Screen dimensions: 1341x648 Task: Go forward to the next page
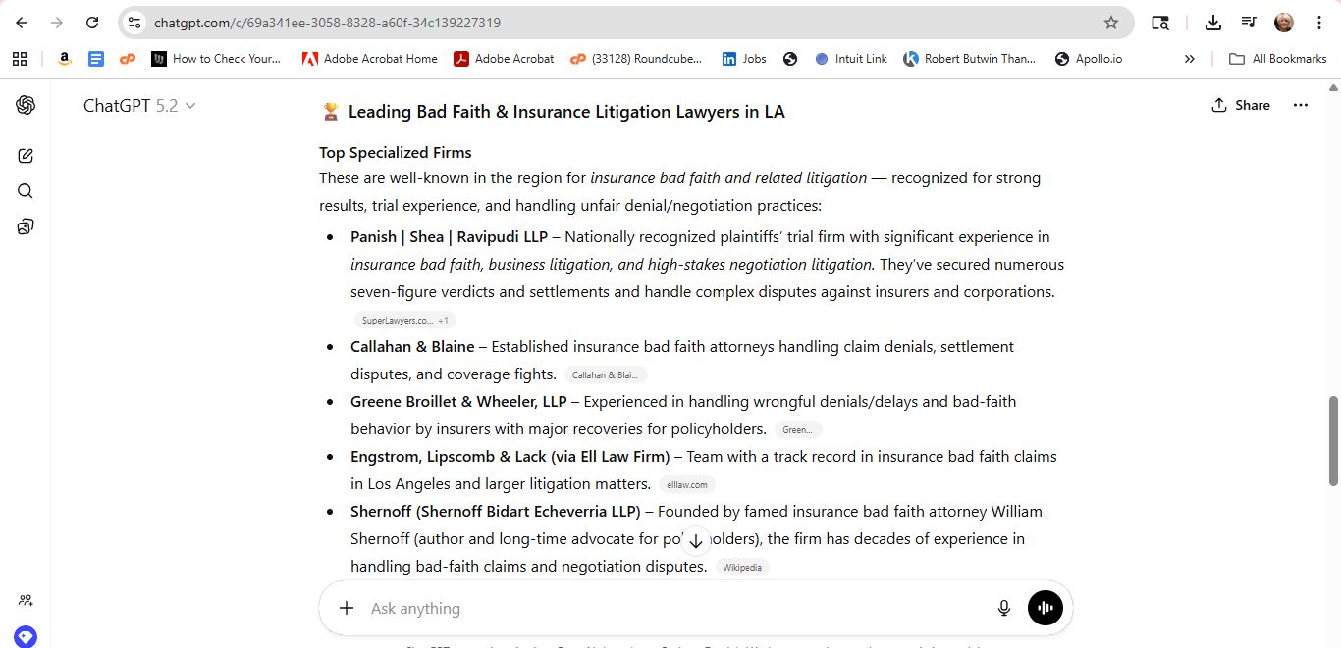[57, 23]
